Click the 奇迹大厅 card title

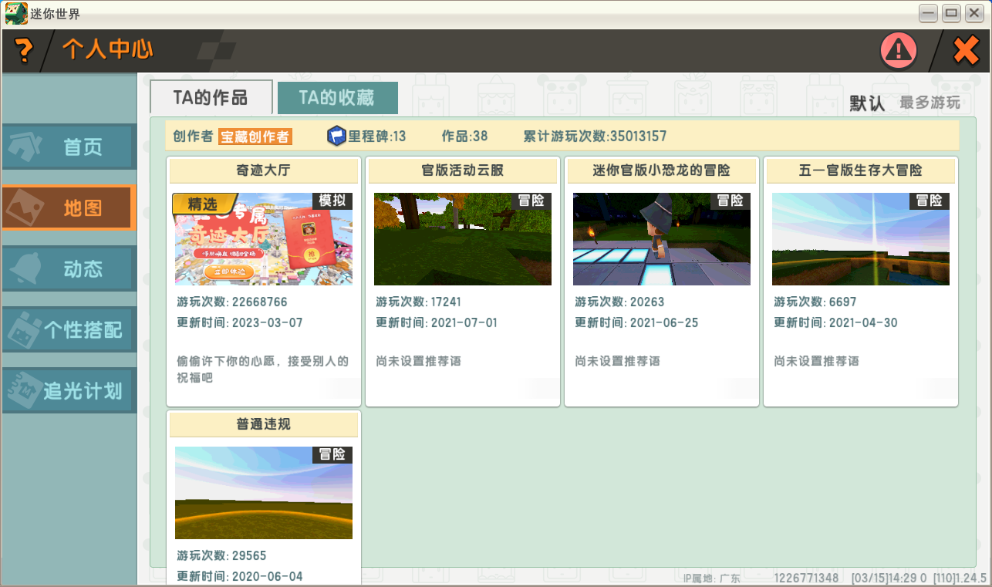pyautogui.click(x=264, y=170)
